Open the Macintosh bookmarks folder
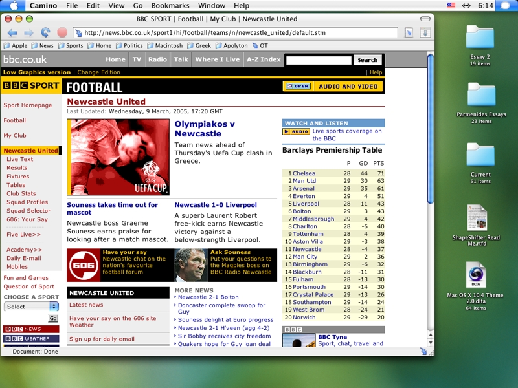Viewport: 518px width, 388px height. point(164,46)
